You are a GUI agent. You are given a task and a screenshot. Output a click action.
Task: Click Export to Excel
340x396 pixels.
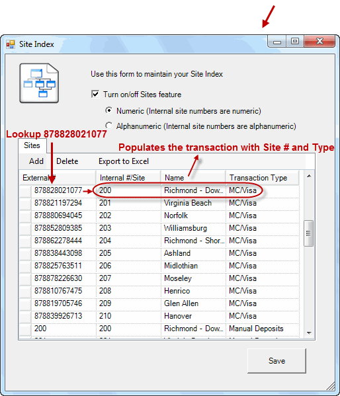click(x=124, y=161)
